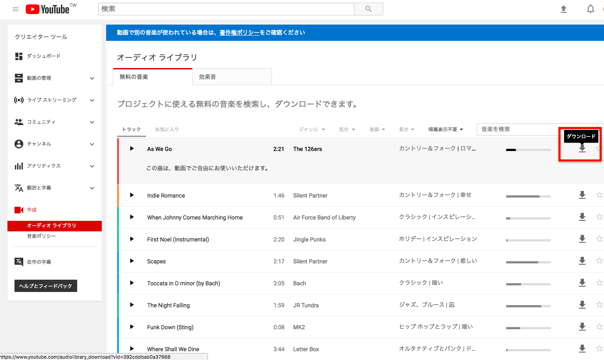The image size is (604, 360).
Task: Play Where Shall We Dine track
Action: pos(132,349)
